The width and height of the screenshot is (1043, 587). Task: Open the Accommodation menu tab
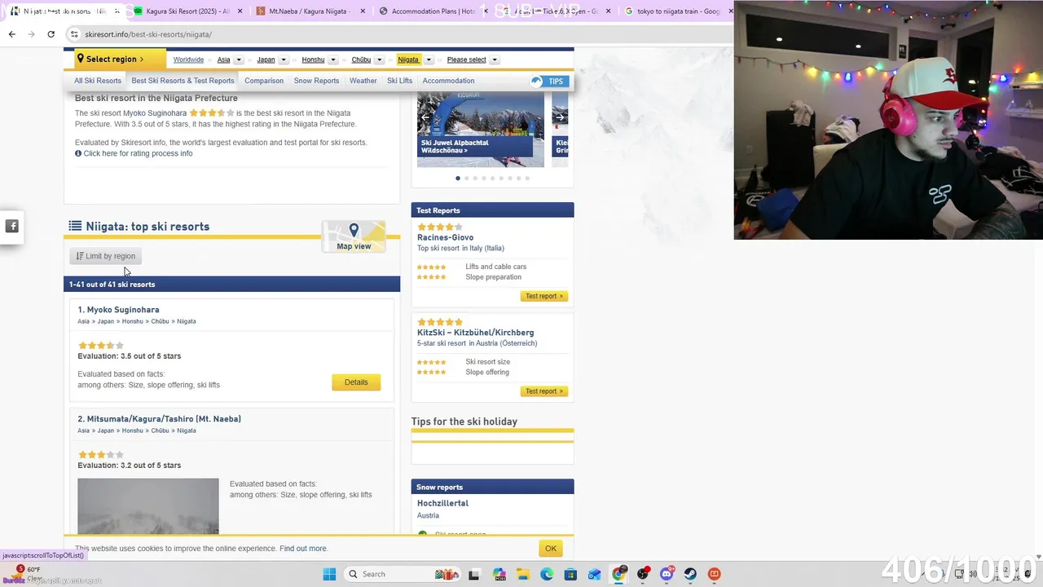448,81
